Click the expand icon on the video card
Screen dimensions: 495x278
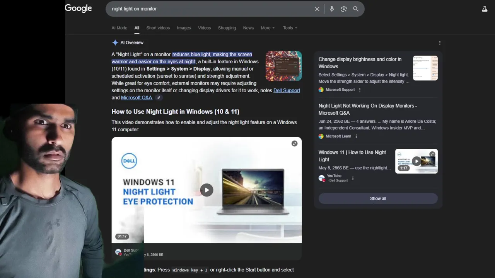click(294, 144)
